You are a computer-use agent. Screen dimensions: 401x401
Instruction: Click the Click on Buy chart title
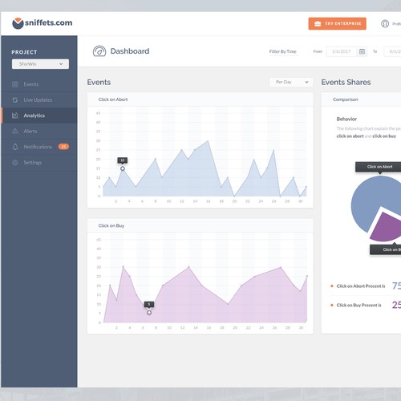point(111,225)
